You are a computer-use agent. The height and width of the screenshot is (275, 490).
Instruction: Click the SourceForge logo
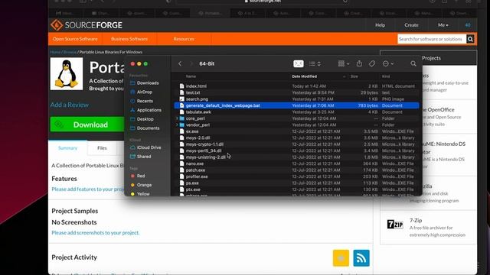click(x=87, y=25)
